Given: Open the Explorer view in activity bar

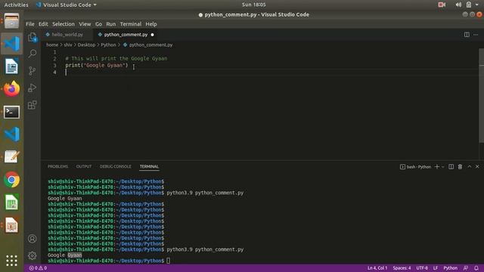Looking at the screenshot, I should 33,37.
